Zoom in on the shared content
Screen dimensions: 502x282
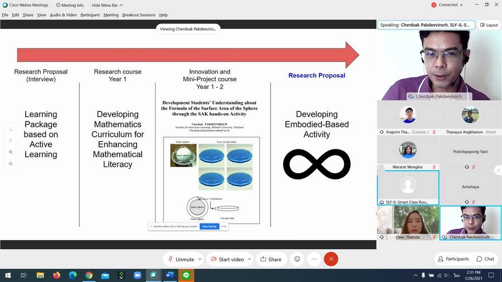coord(11,152)
